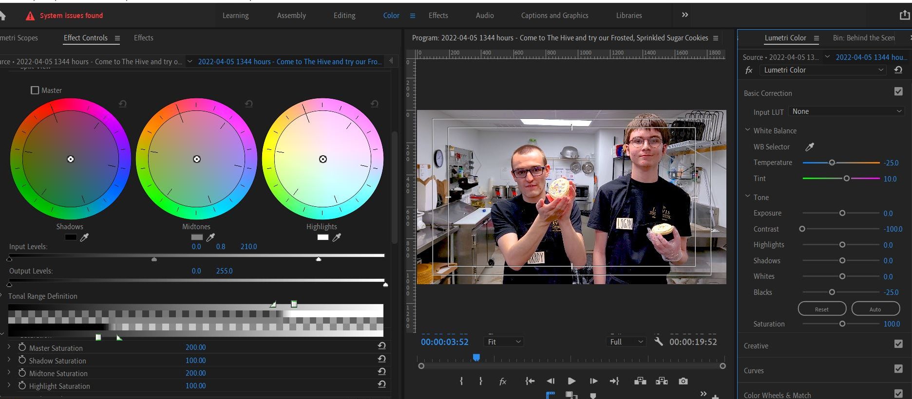The width and height of the screenshot is (912, 399).
Task: Disable the Color Wheels & Match checkbox
Action: coord(898,393)
